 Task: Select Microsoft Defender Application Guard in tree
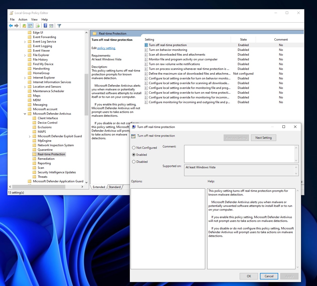[x=58, y=181]
